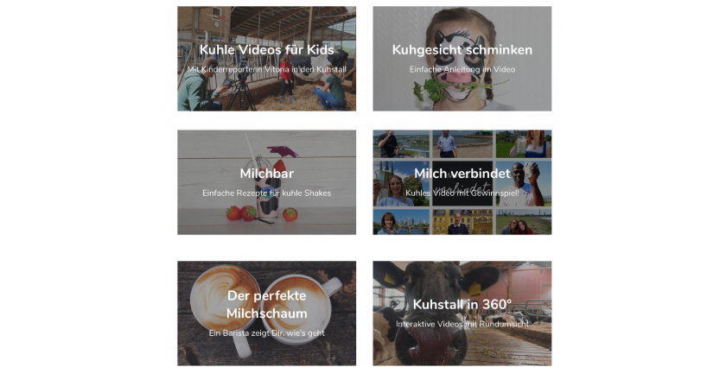Select subtitle 'Mit Kinderreporterin Vitoria in den Kuhstall'
Image resolution: width=726 pixels, height=380 pixels.
(267, 69)
